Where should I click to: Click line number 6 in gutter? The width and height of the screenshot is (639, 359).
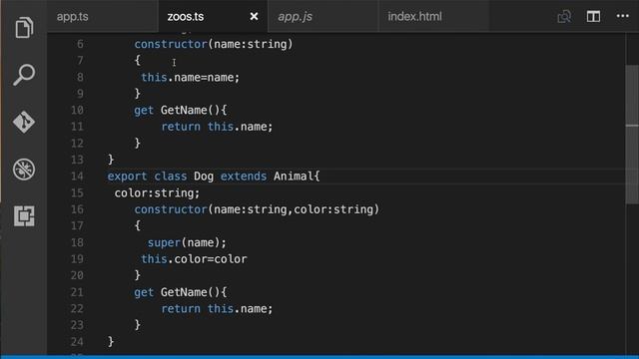point(80,44)
